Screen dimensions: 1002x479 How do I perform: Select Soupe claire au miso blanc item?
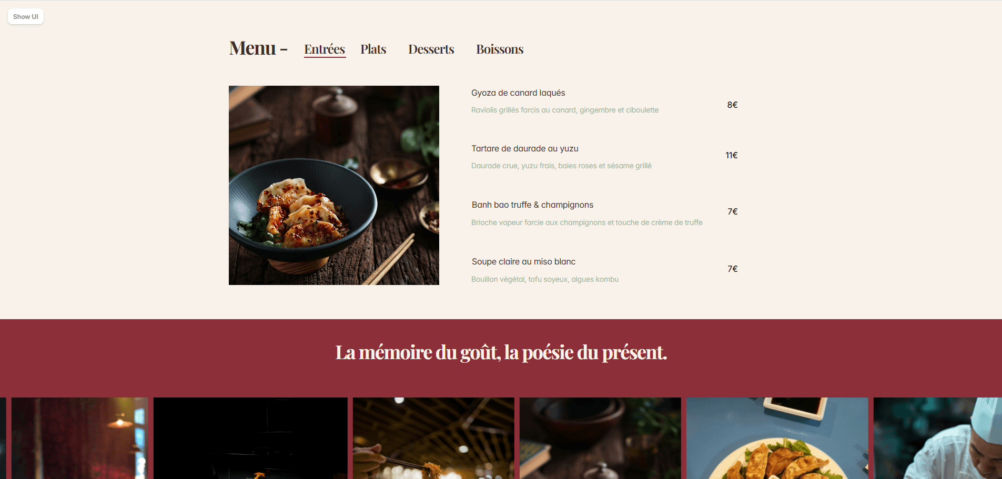pyautogui.click(x=523, y=262)
